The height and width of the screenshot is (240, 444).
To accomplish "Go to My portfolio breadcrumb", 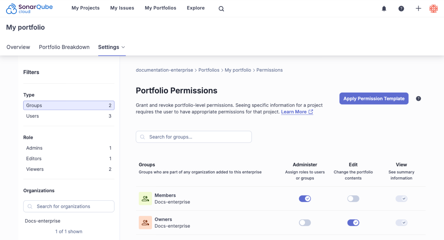I will coord(238,70).
